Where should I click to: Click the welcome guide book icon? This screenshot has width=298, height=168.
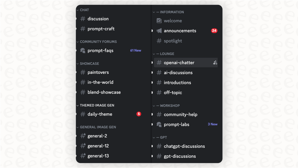click(x=159, y=21)
